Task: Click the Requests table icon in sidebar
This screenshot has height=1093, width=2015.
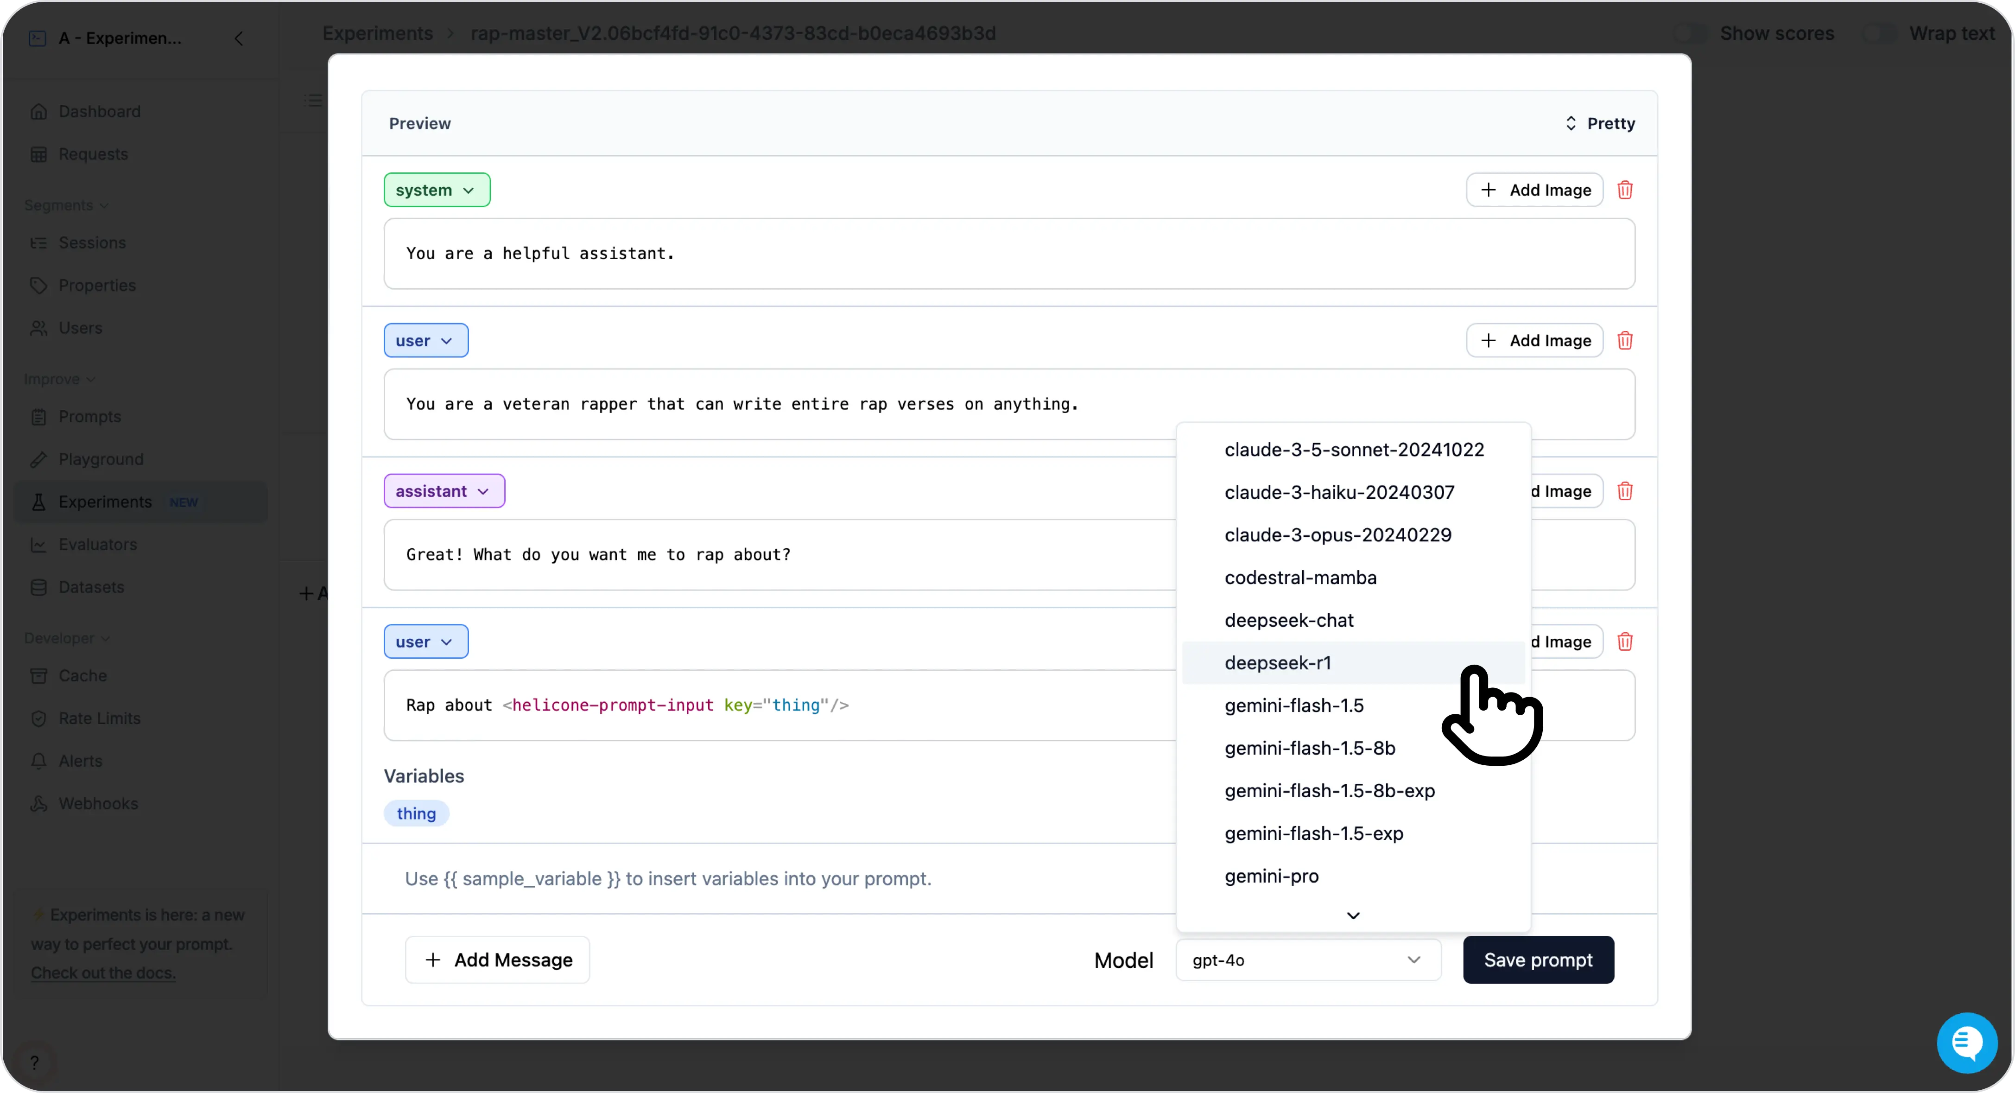Action: tap(38, 154)
